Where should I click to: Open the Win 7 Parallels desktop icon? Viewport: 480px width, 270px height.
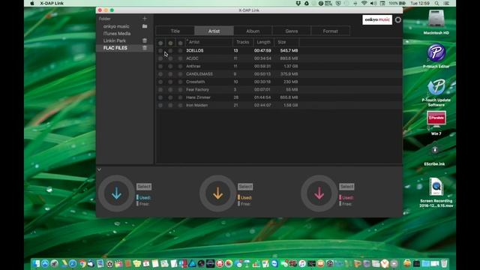(436, 123)
